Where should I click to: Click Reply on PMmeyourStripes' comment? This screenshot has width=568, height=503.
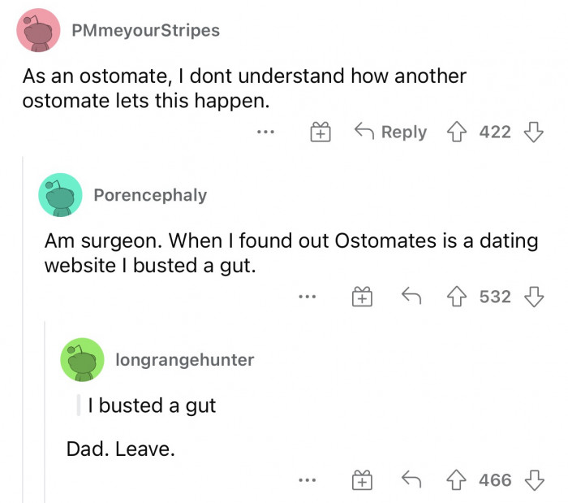[x=391, y=132]
